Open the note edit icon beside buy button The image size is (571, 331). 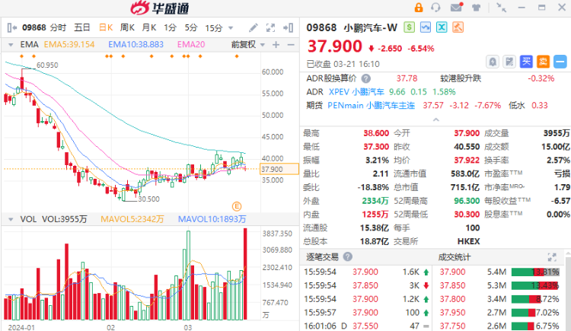pos(509,62)
